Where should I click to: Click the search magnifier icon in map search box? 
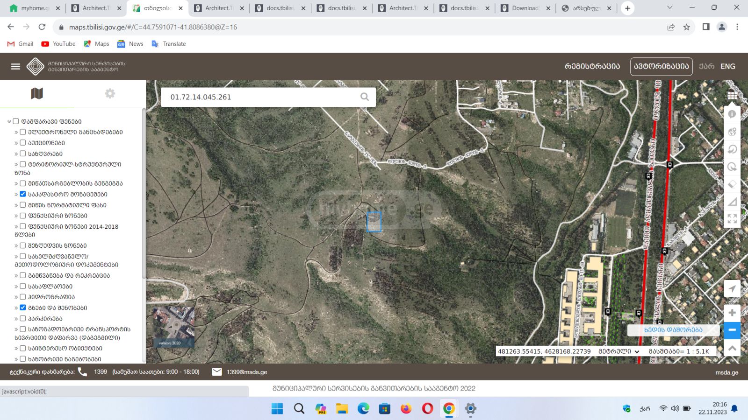tap(365, 97)
